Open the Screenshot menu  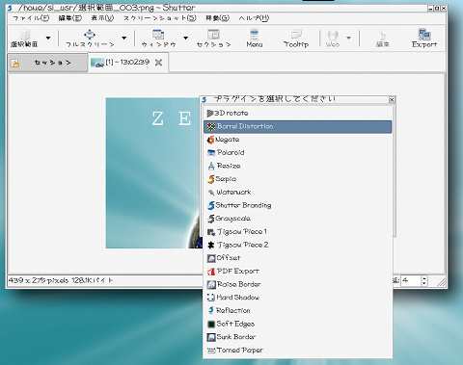(x=160, y=18)
